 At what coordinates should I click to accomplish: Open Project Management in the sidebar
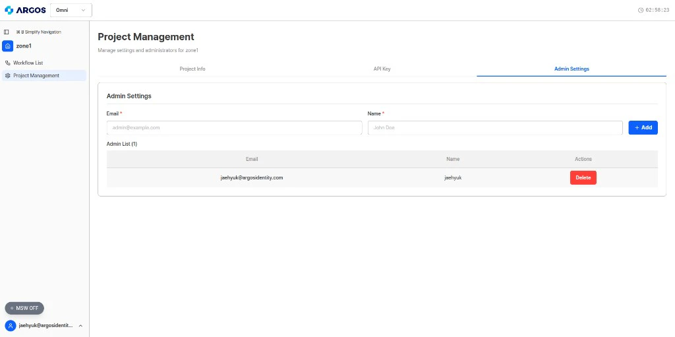point(44,75)
